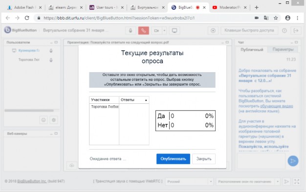Click the emoji status icon in users panel
This screenshot has height=192, width=306.
point(44,120)
